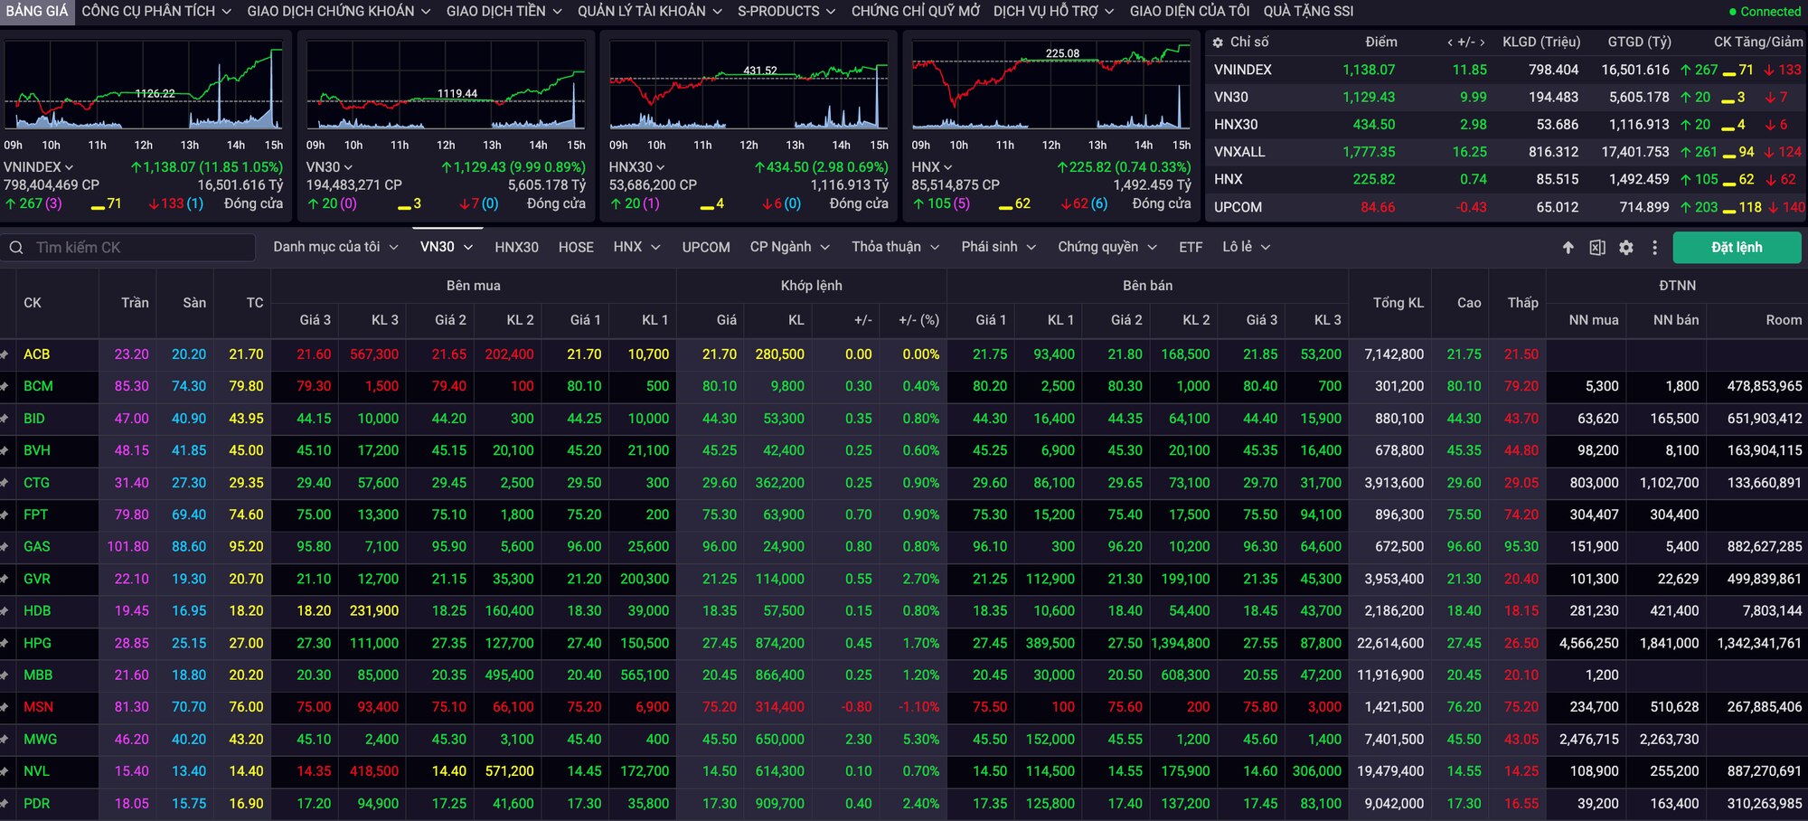Click right chevron beside +/- index column
The image size is (1808, 821).
click(1483, 42)
